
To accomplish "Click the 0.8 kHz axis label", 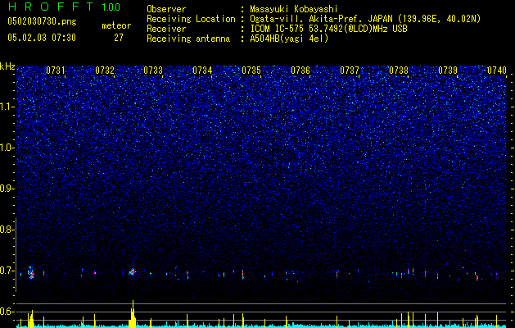I will (7, 230).
